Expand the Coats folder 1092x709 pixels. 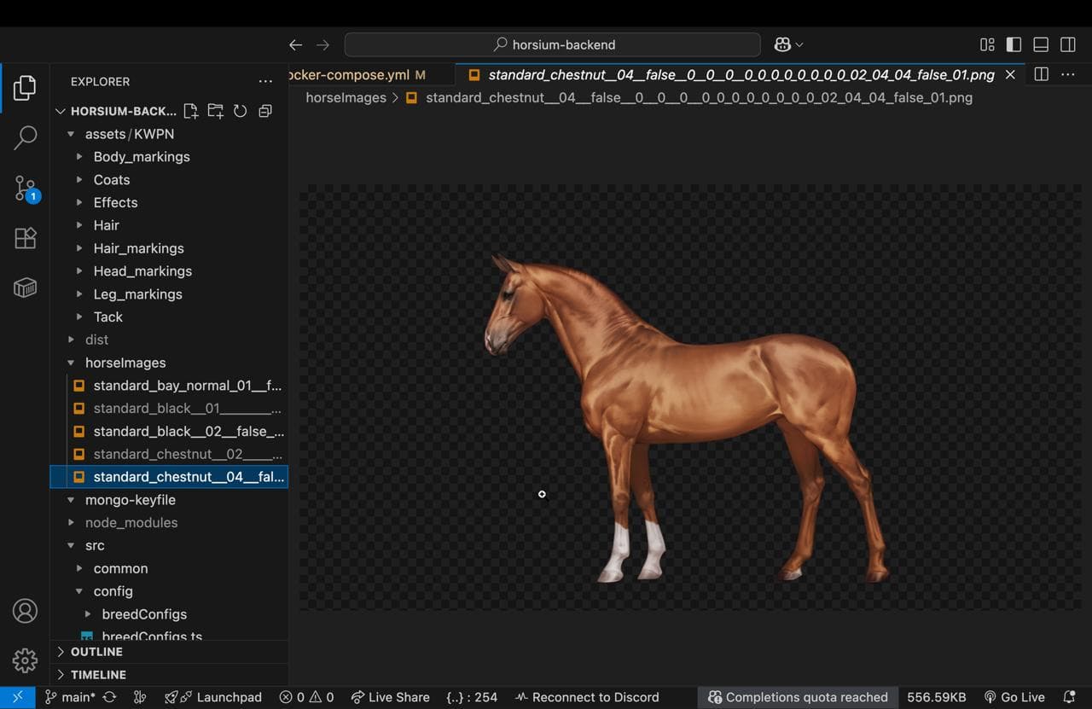tap(112, 180)
